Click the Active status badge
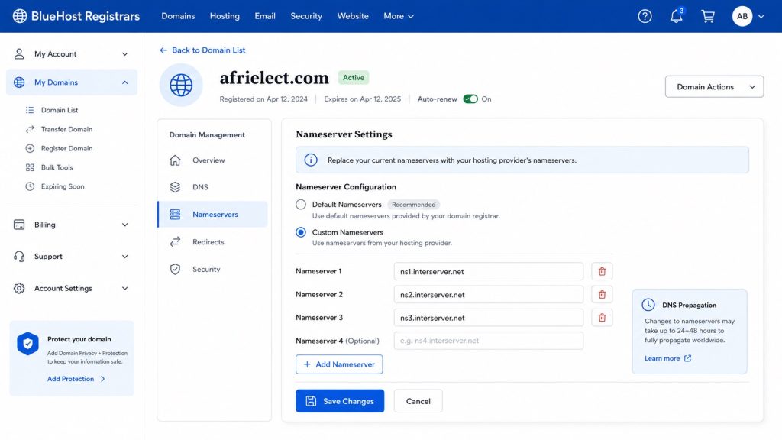This screenshot has width=782, height=440. click(x=354, y=78)
